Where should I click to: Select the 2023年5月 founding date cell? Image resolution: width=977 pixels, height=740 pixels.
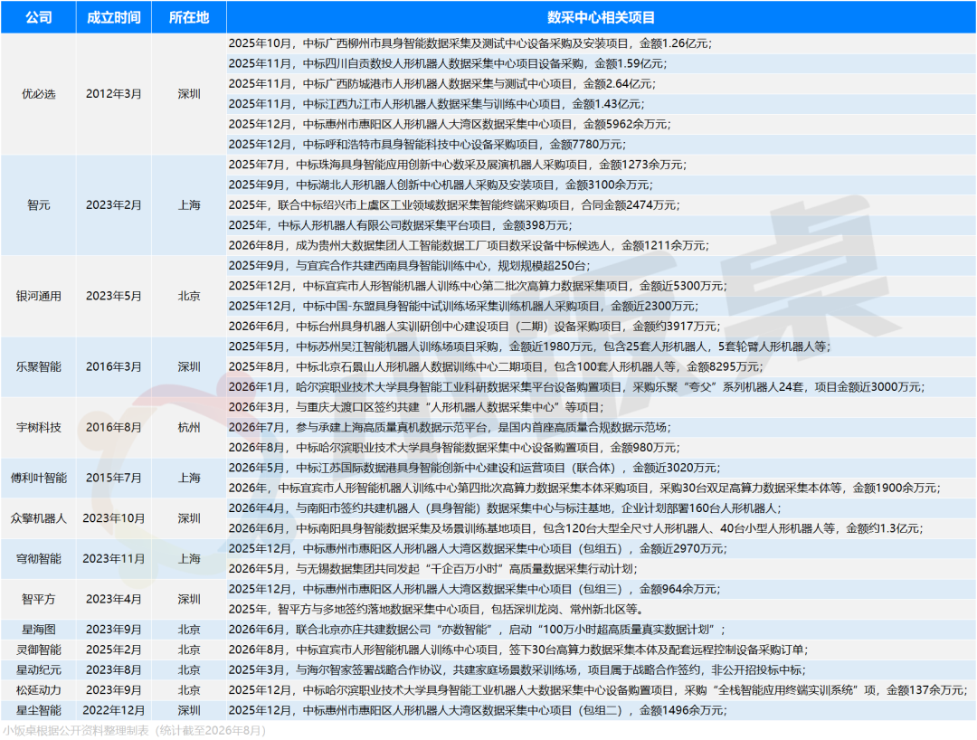point(114,296)
